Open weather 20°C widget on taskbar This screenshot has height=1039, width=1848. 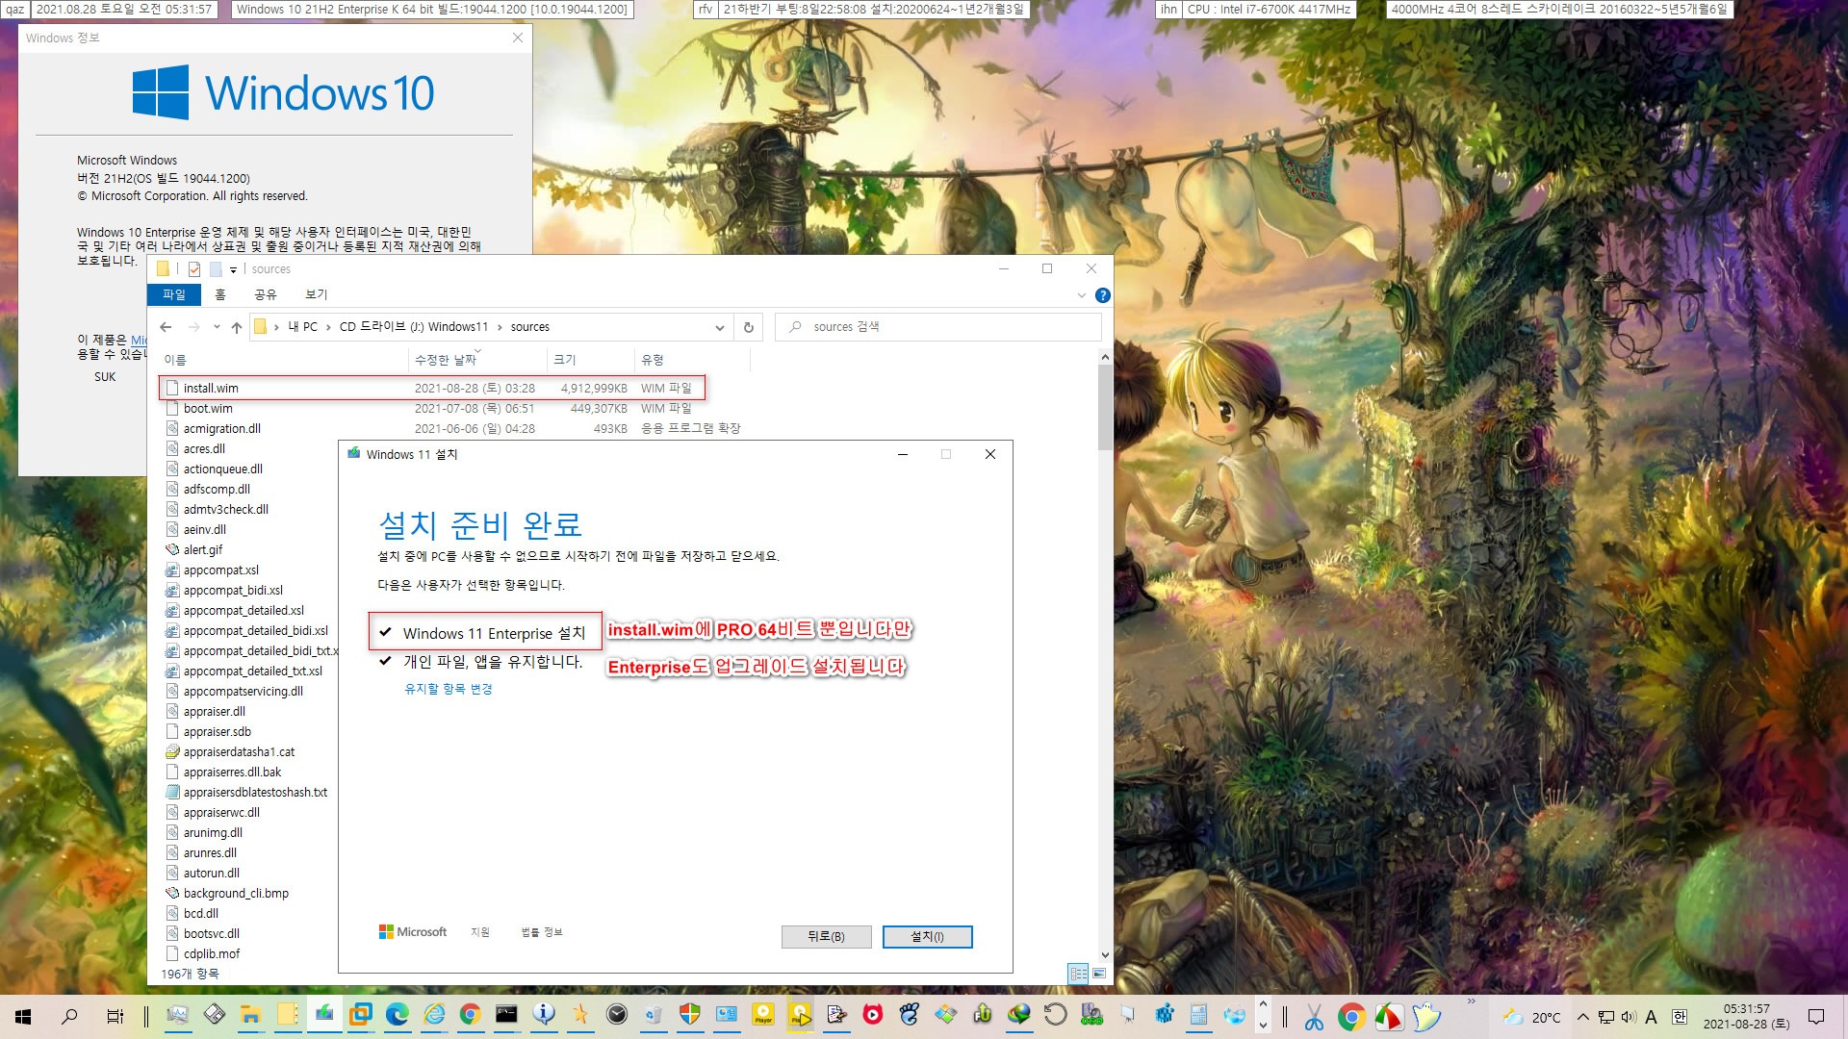tap(1532, 1017)
